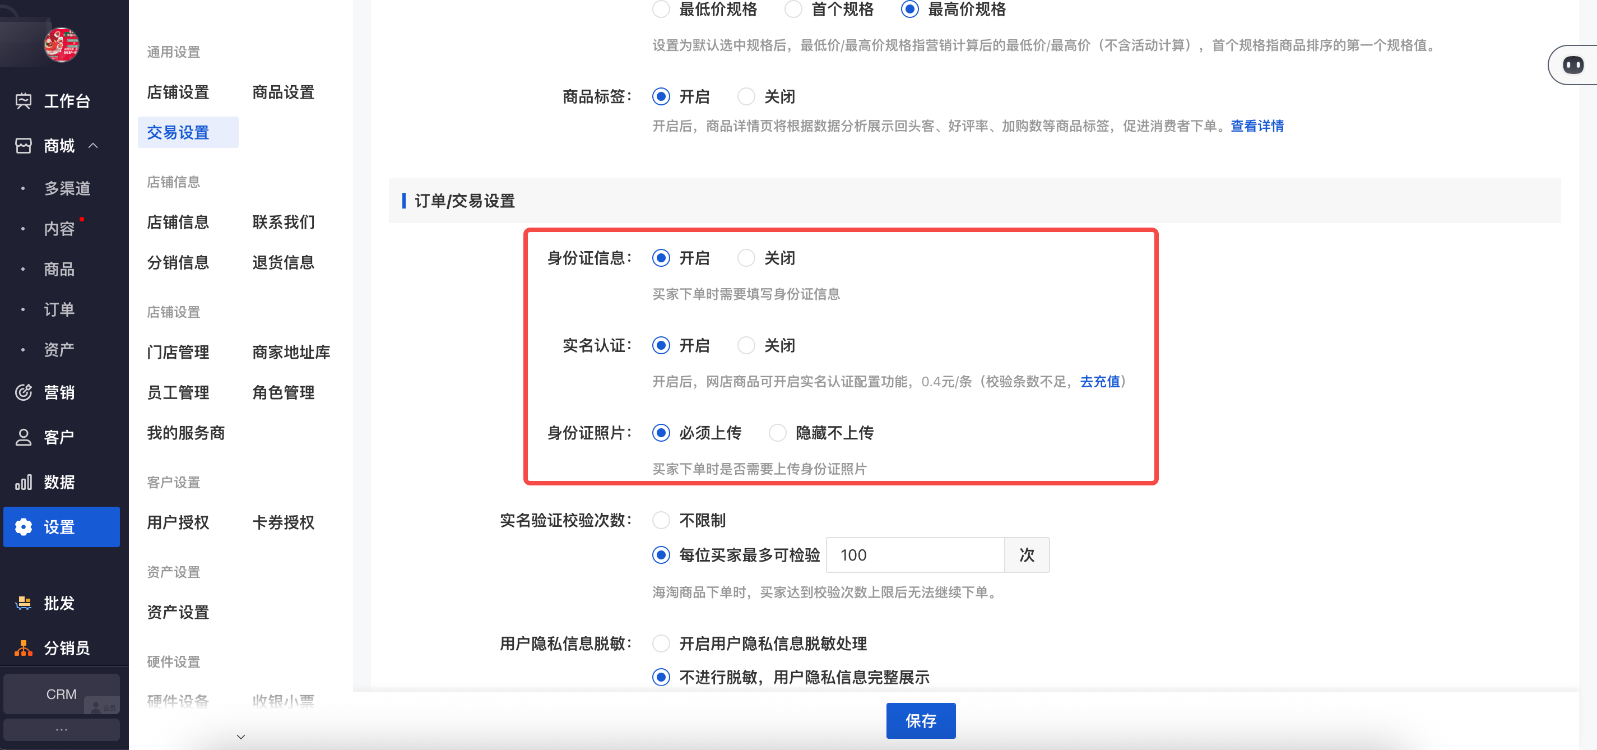Expand the settings list bottom chevron
1597x750 pixels.
(x=241, y=737)
